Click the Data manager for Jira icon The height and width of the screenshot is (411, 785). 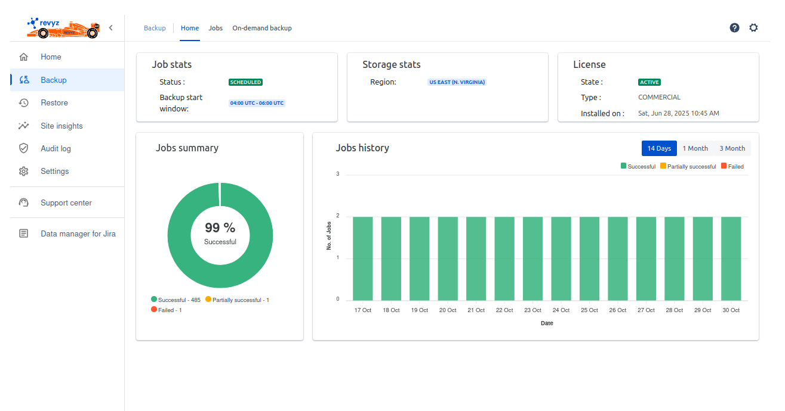[x=24, y=234]
